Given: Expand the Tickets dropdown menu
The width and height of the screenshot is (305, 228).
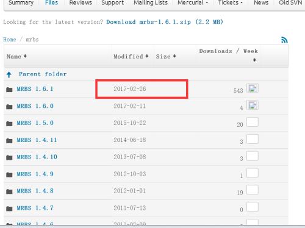Looking at the screenshot, I should tap(231, 2).
